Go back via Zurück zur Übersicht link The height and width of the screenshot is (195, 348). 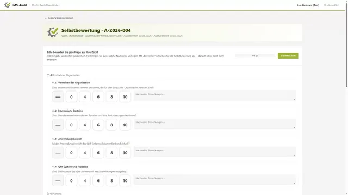59,18
